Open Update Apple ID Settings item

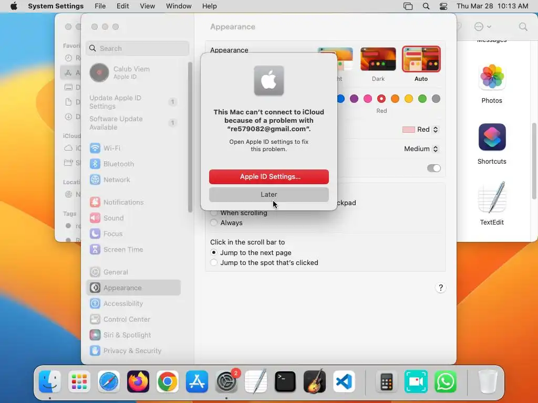click(133, 102)
